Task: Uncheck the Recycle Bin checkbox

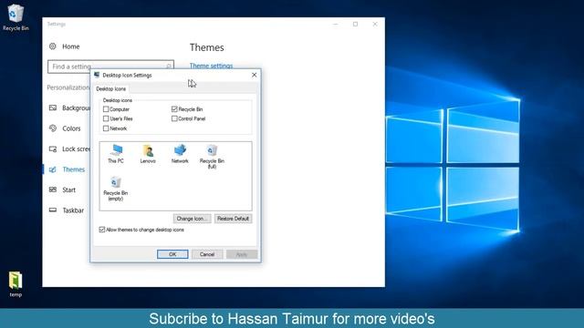Action: [174, 109]
